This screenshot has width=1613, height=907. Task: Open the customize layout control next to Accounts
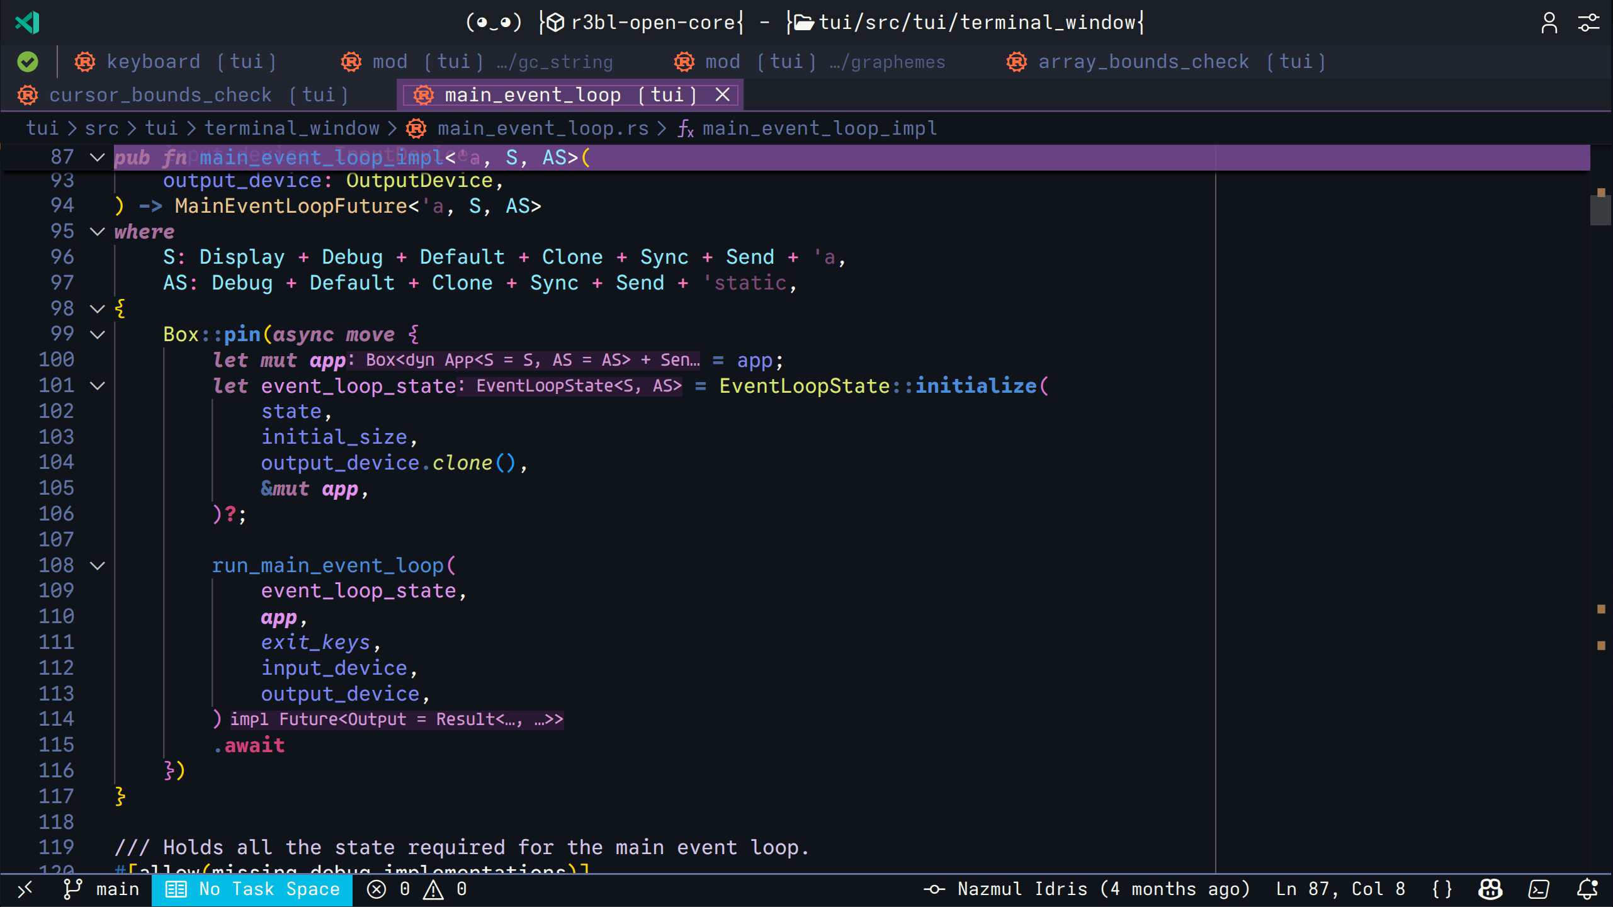[1589, 23]
